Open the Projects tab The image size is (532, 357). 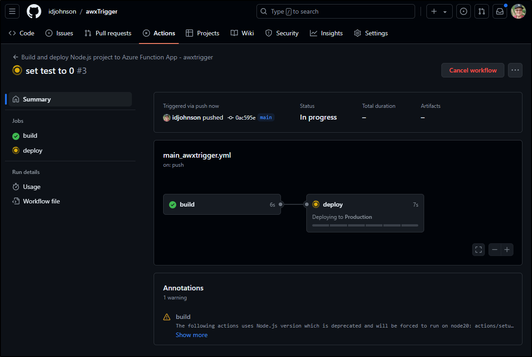pyautogui.click(x=203, y=33)
